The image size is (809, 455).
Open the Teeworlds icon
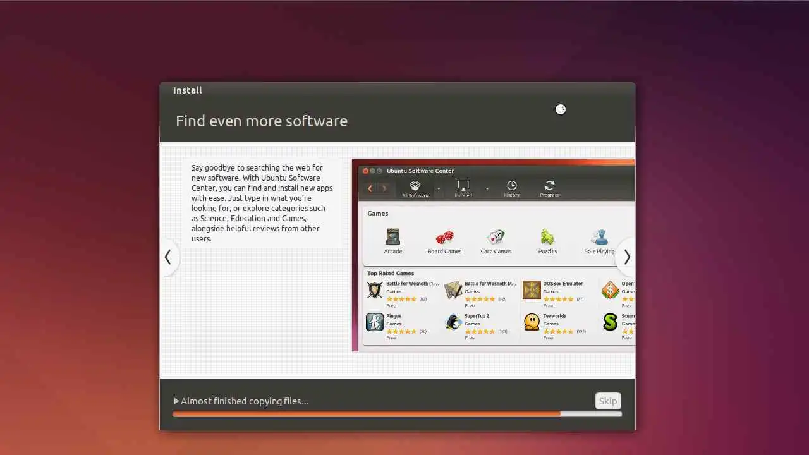pos(532,322)
